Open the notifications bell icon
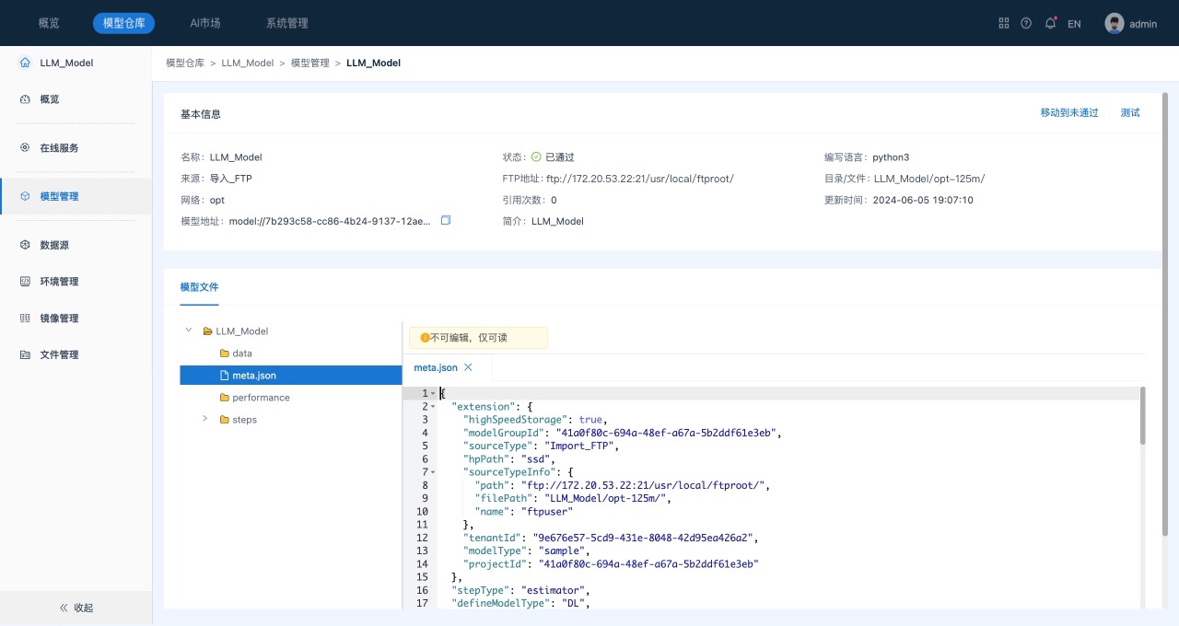This screenshot has width=1179, height=626. 1050,23
